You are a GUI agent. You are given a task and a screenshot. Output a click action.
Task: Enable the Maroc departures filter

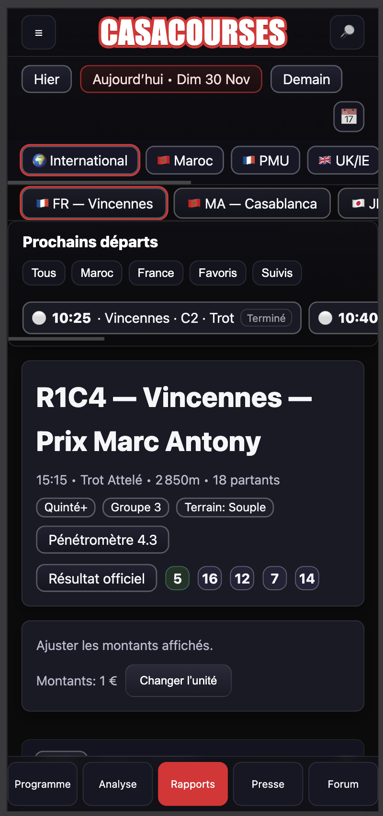[x=97, y=273]
